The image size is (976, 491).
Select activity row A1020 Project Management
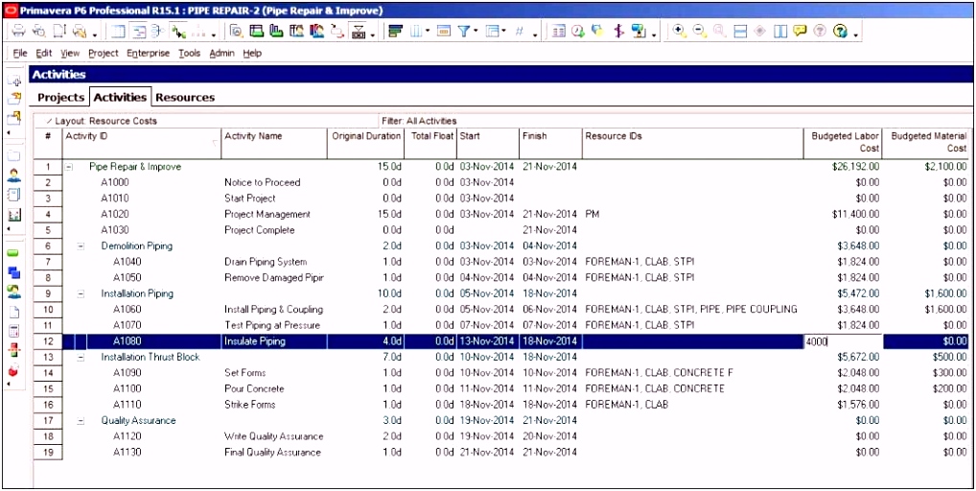tap(501, 214)
